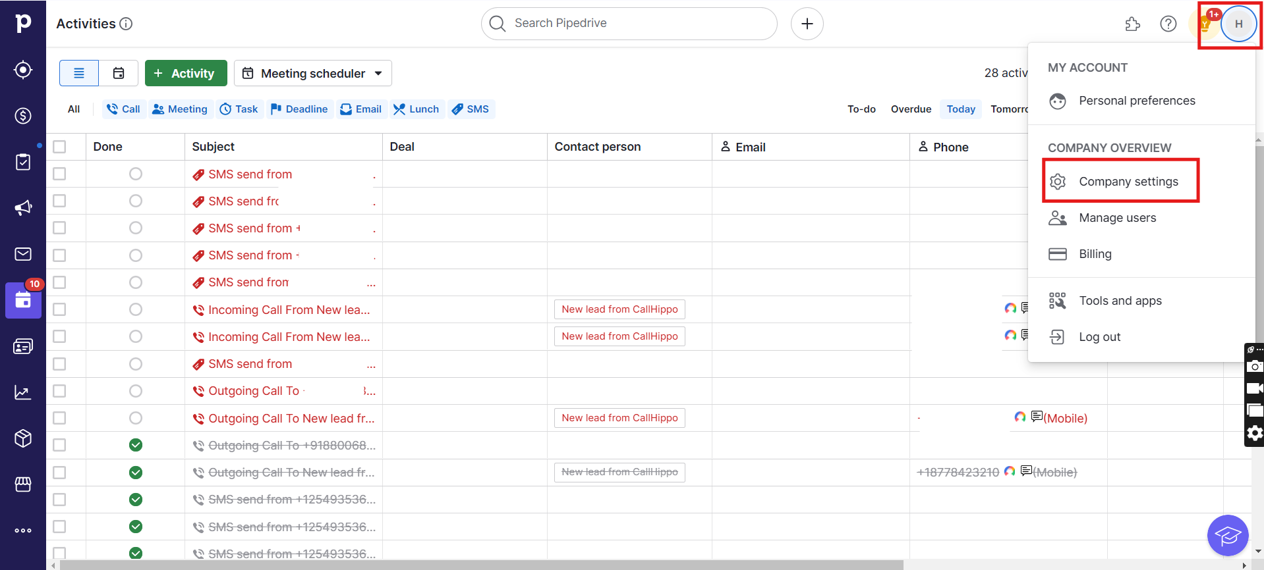Filter activities by SMS type
1264x570 pixels.
coord(471,109)
